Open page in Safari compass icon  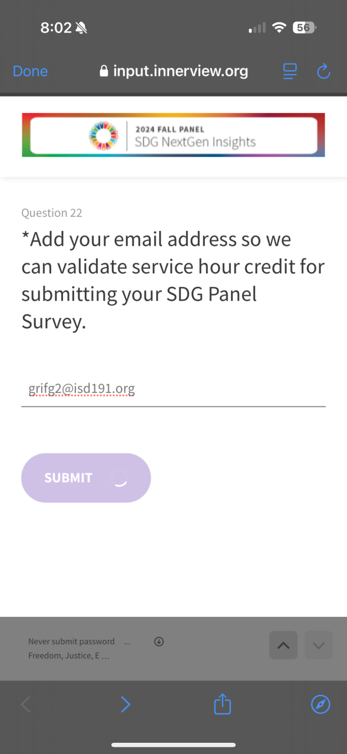[320, 704]
